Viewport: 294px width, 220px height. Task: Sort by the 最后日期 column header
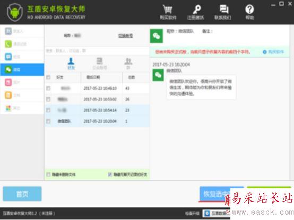pyautogui.click(x=93, y=77)
